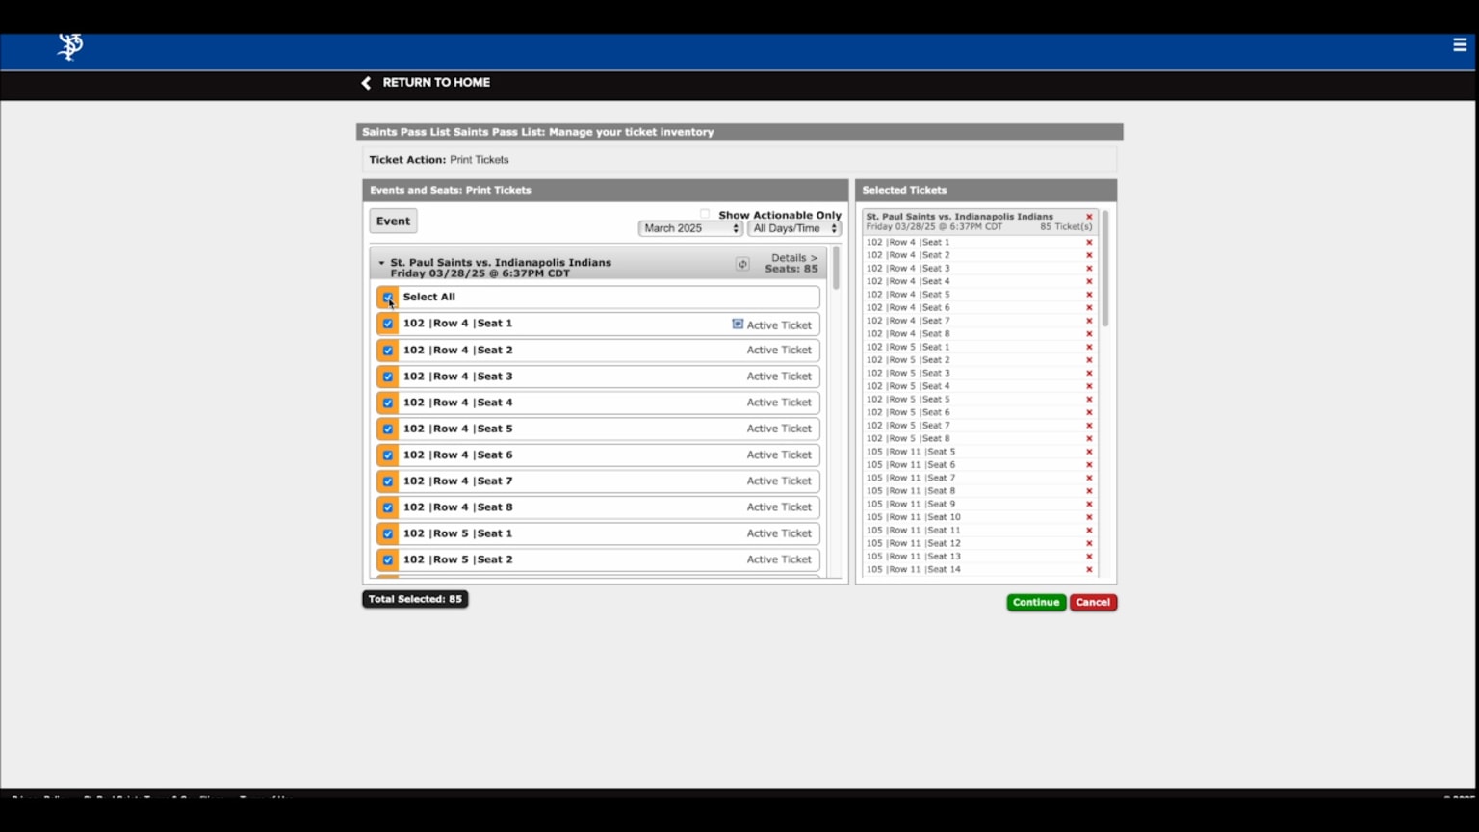Remove 105 Row 11 Seat 10 with red X
The width and height of the screenshot is (1479, 832).
point(1089,517)
